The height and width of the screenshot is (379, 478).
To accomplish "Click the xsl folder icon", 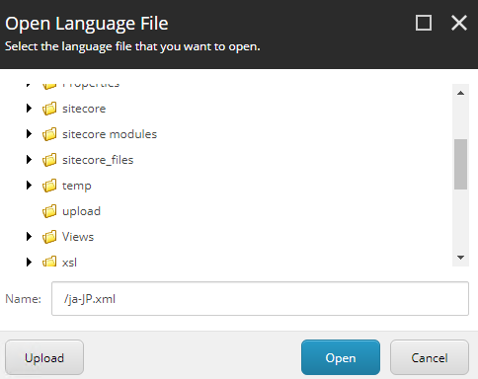I will click(49, 262).
